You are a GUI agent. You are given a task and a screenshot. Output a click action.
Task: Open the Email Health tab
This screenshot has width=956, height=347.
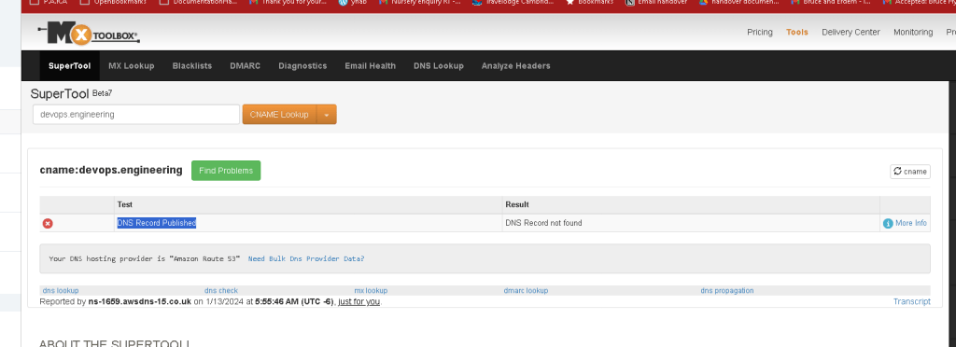coord(370,65)
